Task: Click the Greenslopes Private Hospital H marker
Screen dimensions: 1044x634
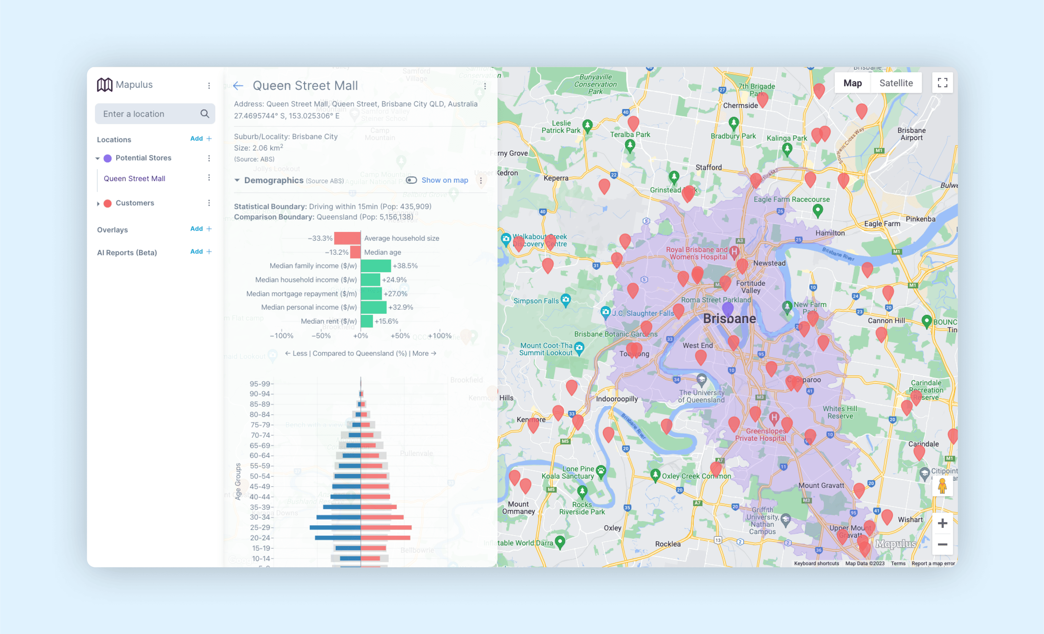Action: click(x=774, y=418)
